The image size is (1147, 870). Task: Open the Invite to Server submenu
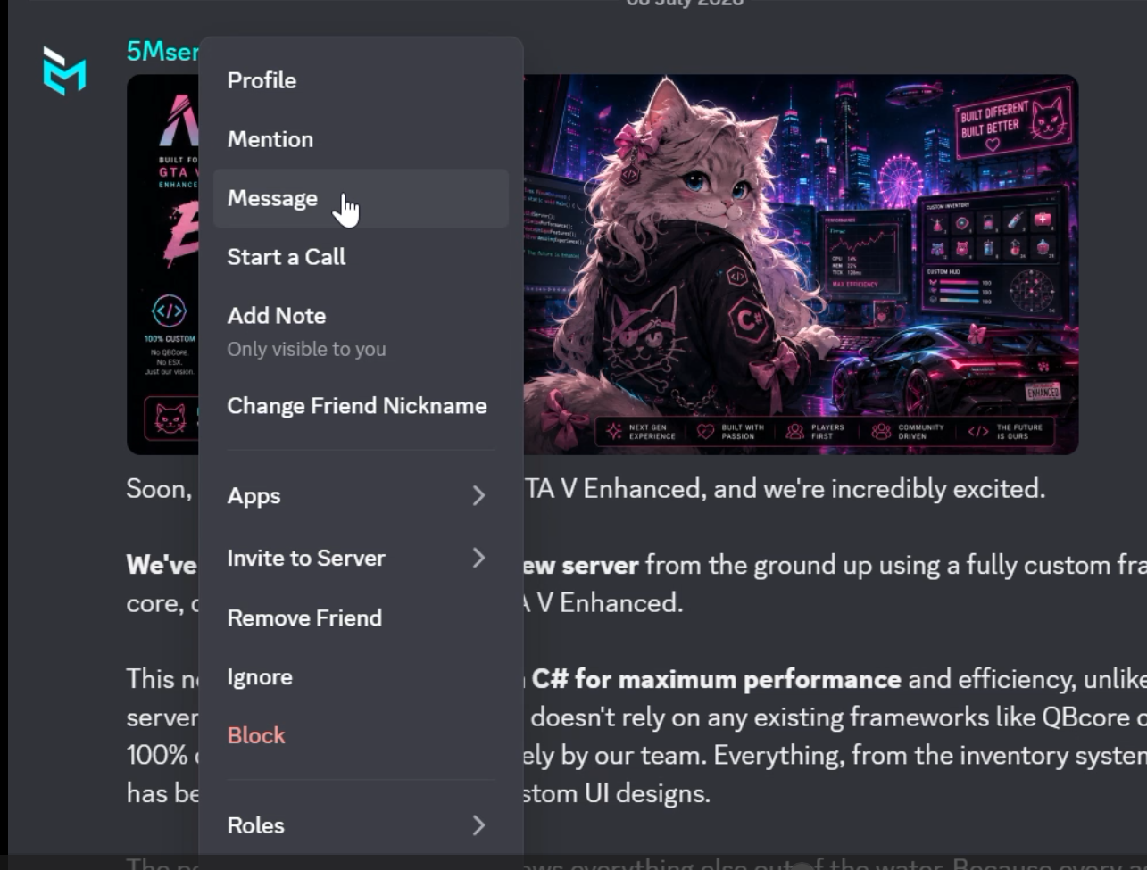361,559
